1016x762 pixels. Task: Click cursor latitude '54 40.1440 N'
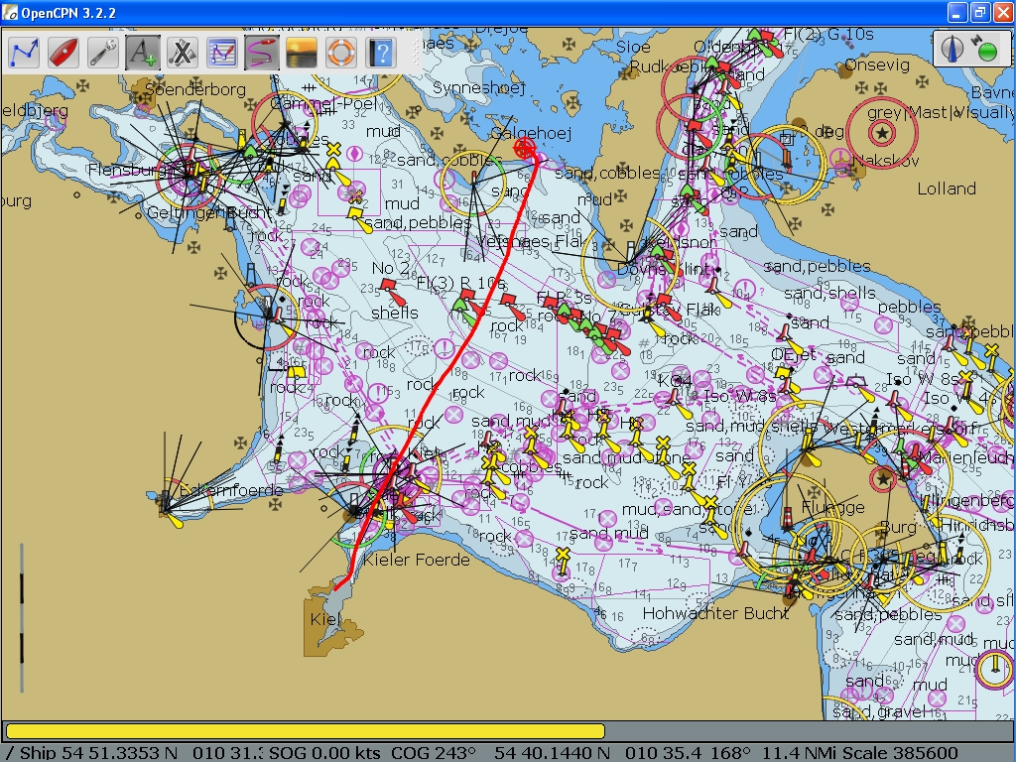(552, 753)
